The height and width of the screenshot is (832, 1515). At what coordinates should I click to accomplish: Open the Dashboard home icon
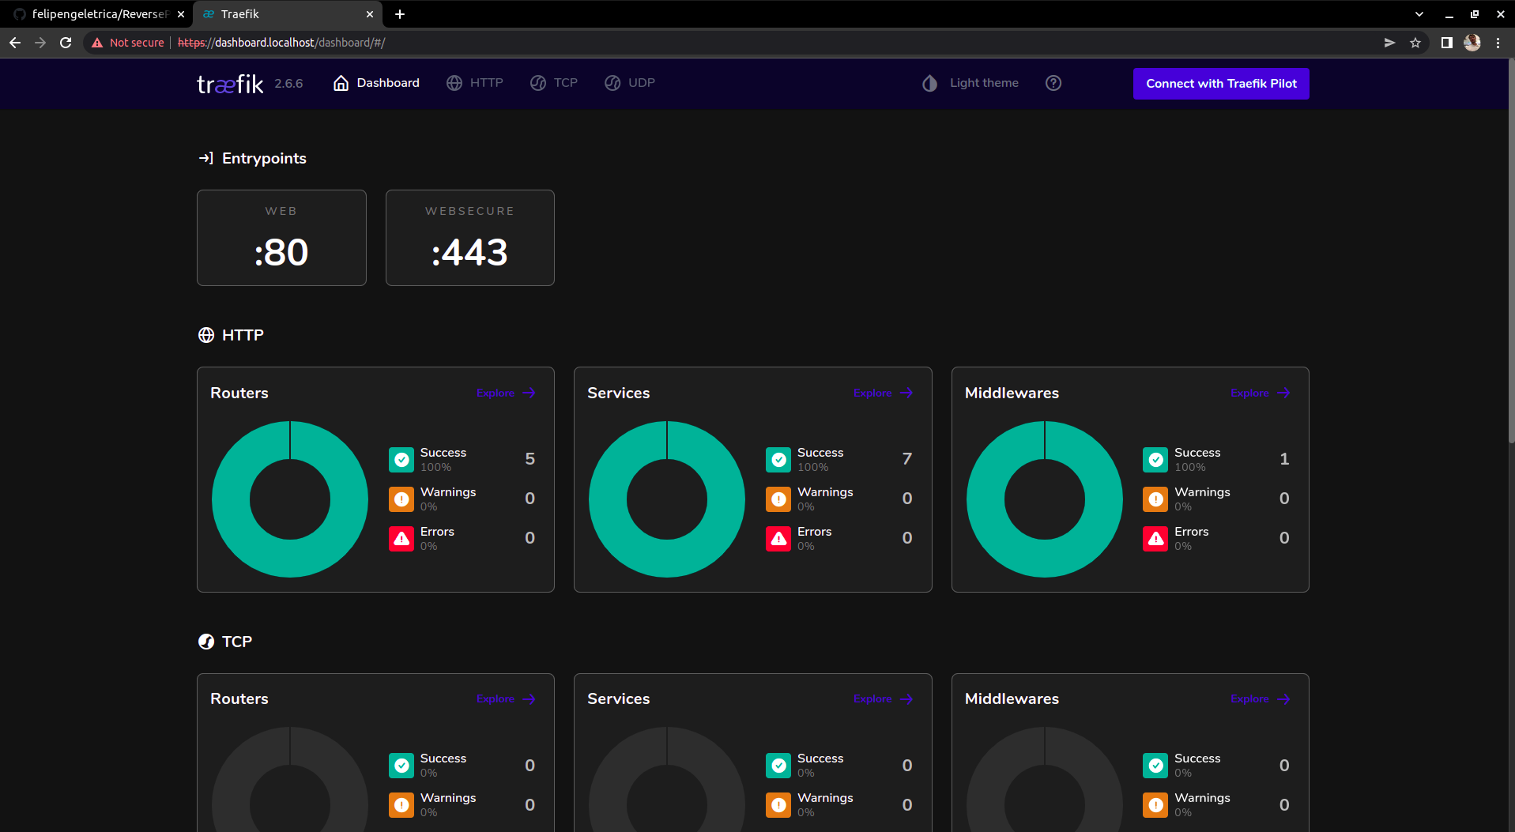341,83
